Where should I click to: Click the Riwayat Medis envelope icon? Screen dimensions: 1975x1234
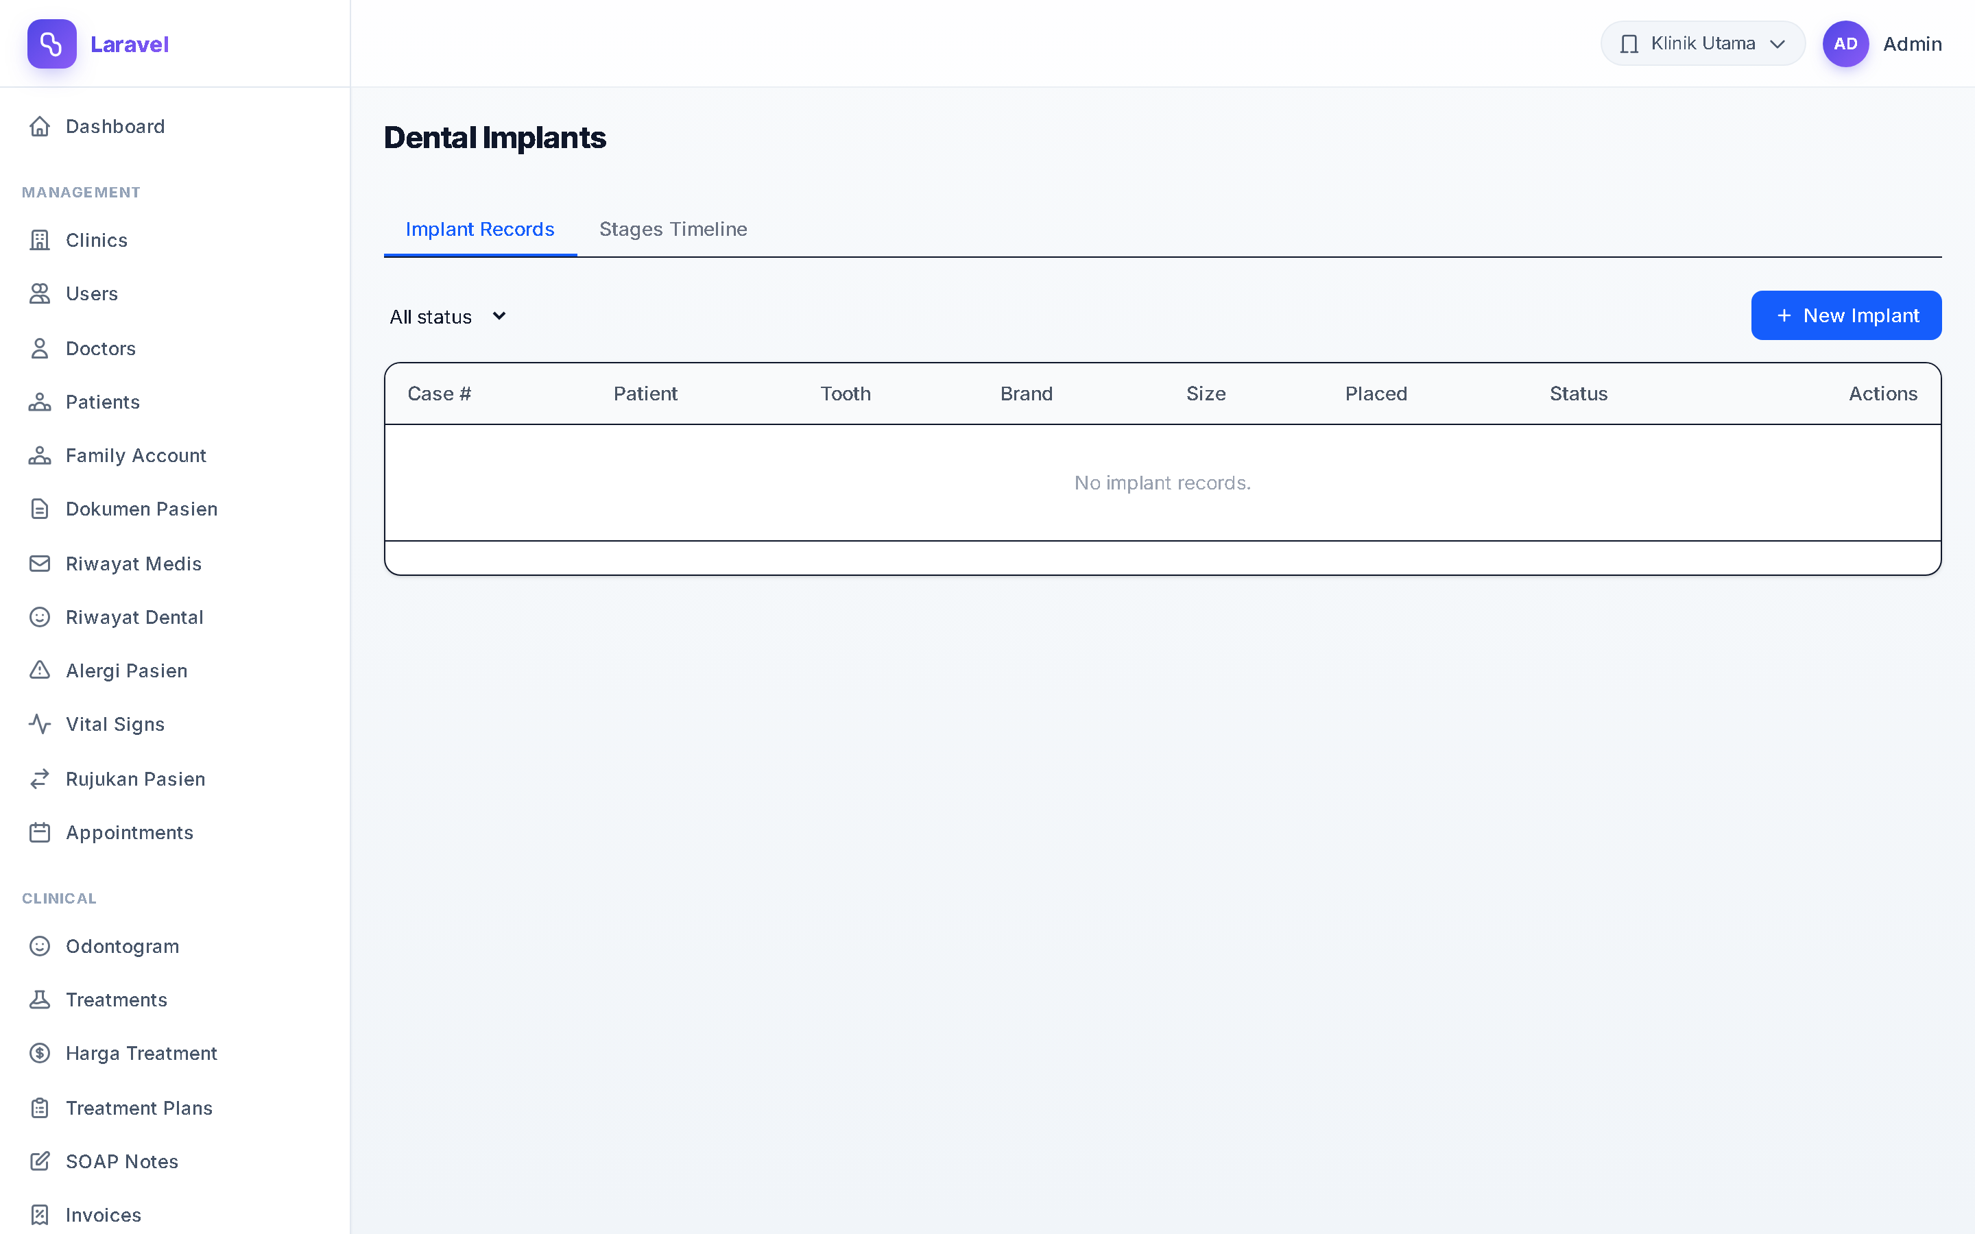[39, 564]
